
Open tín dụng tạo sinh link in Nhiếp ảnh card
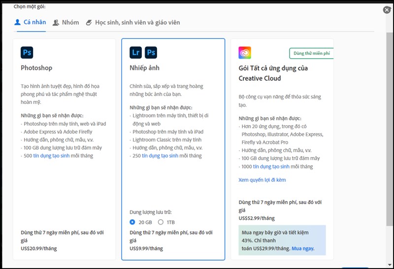(x=160, y=156)
